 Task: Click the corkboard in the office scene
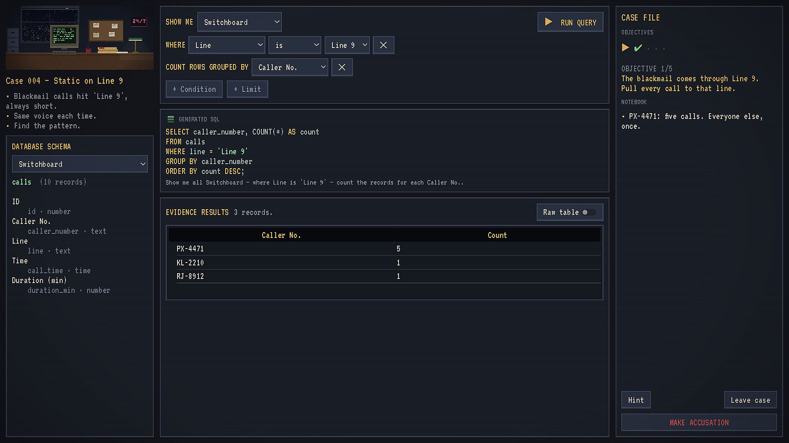click(x=106, y=31)
